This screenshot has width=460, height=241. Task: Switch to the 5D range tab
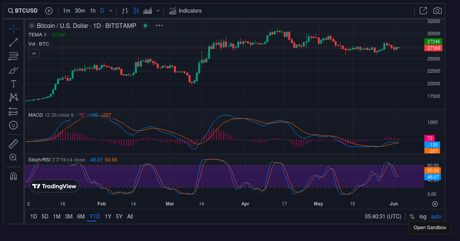pos(45,216)
